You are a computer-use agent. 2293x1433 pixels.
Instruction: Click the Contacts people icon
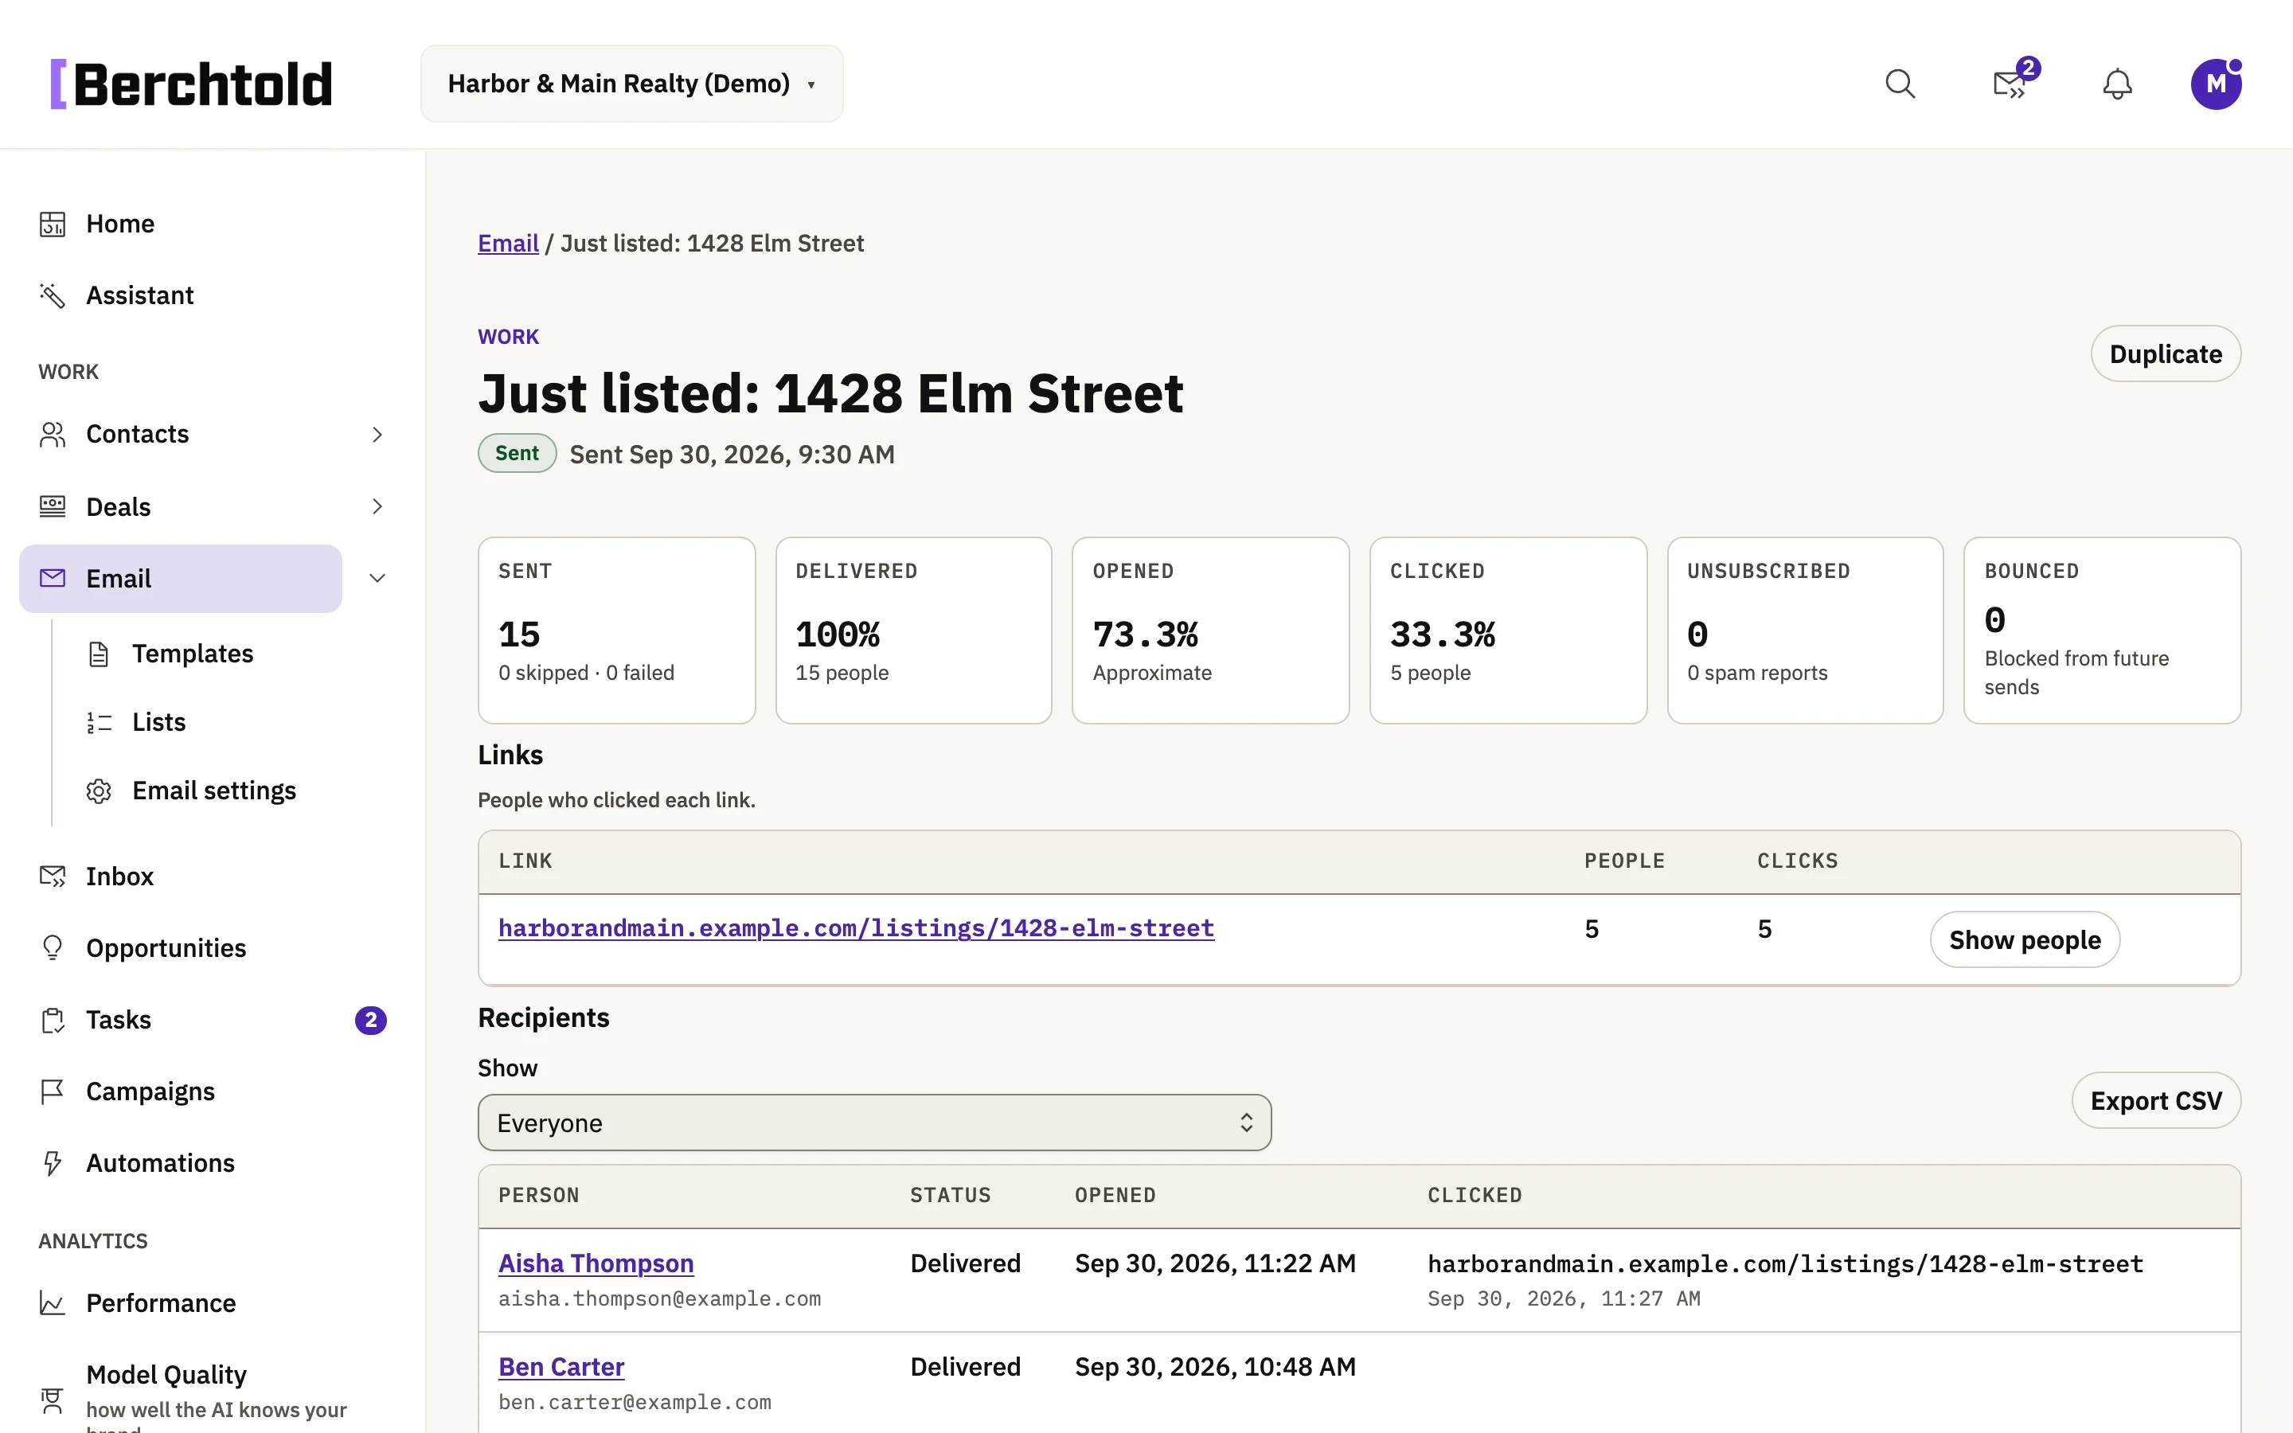52,434
